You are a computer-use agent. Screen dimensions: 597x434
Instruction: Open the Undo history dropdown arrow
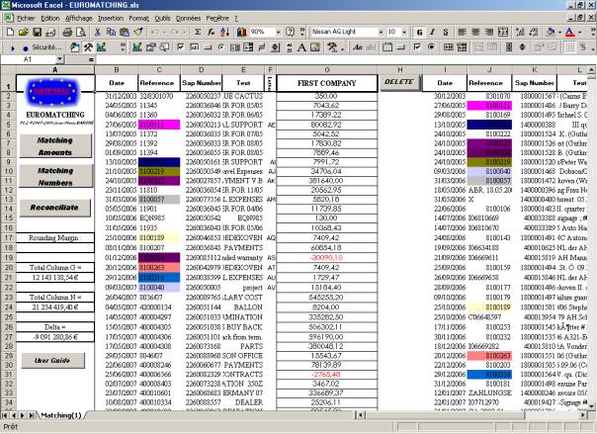click(165, 32)
